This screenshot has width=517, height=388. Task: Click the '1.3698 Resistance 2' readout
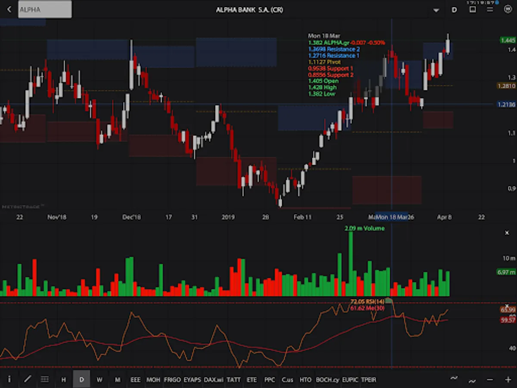click(x=334, y=49)
